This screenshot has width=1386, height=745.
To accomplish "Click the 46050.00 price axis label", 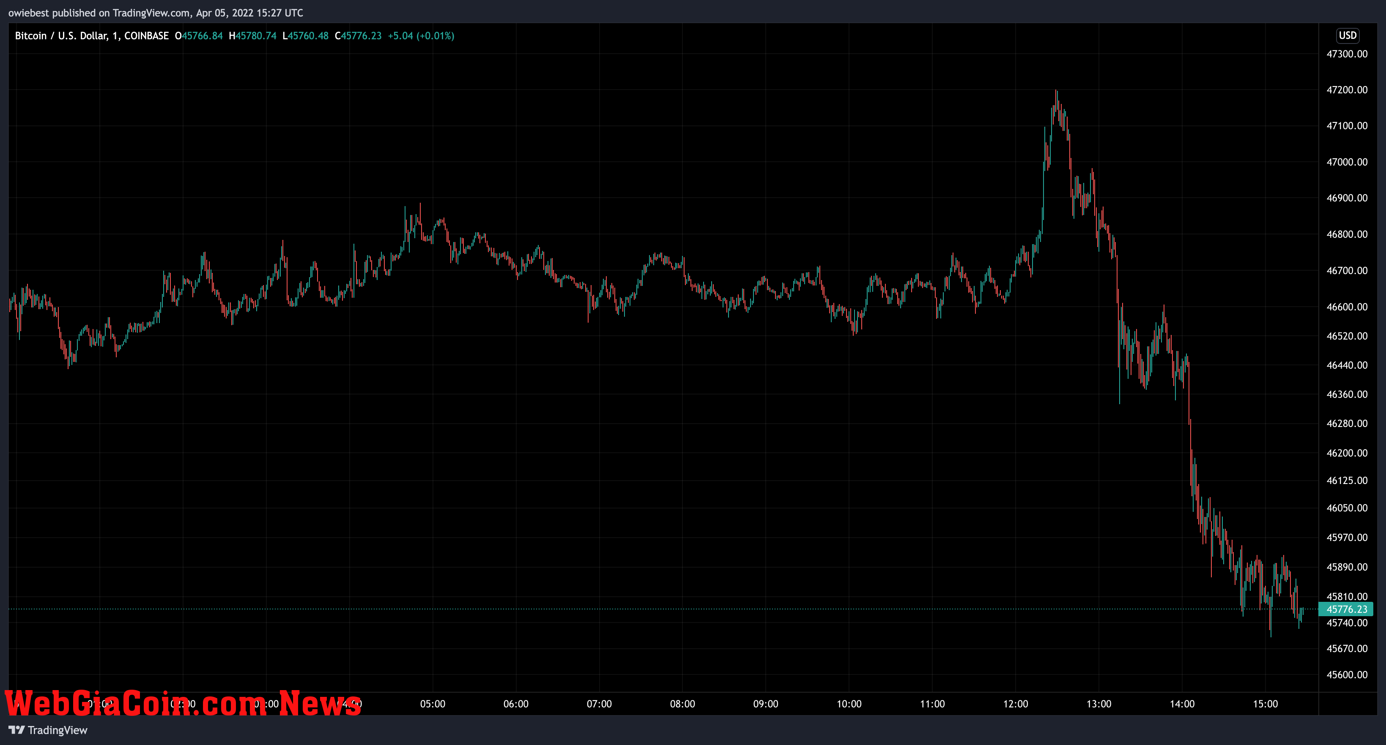I will (x=1347, y=508).
